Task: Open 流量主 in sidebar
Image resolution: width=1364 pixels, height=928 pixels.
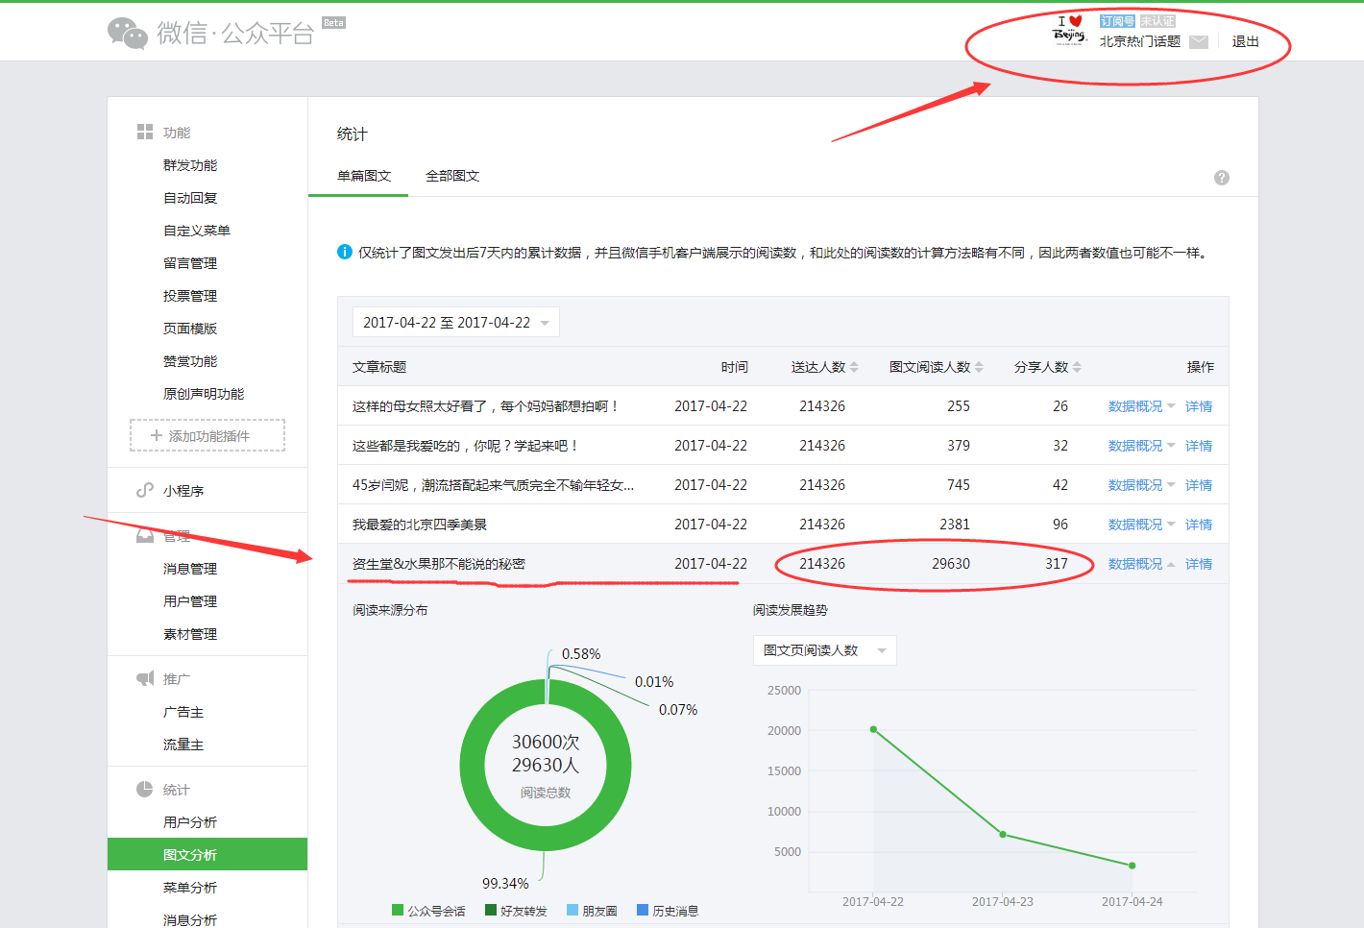Action: pyautogui.click(x=183, y=745)
